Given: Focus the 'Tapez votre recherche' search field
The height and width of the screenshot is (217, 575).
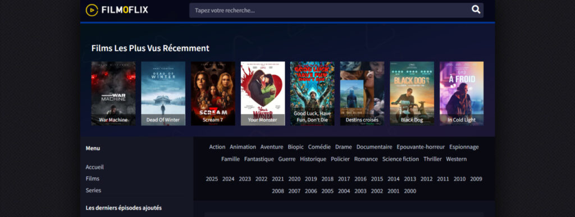Looking at the screenshot, I should click(336, 10).
